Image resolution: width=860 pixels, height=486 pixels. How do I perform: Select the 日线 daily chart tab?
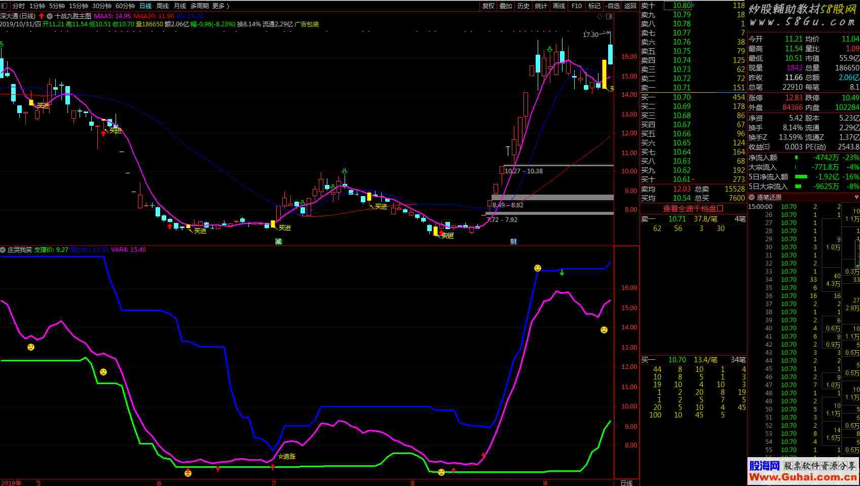click(145, 6)
